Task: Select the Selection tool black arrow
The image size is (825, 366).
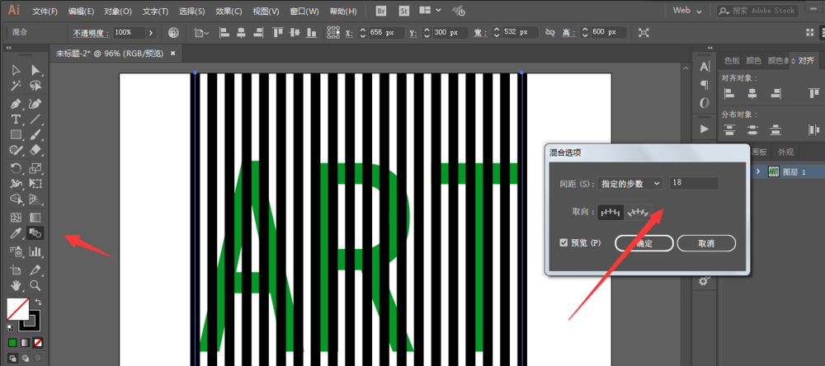Action: tap(16, 70)
